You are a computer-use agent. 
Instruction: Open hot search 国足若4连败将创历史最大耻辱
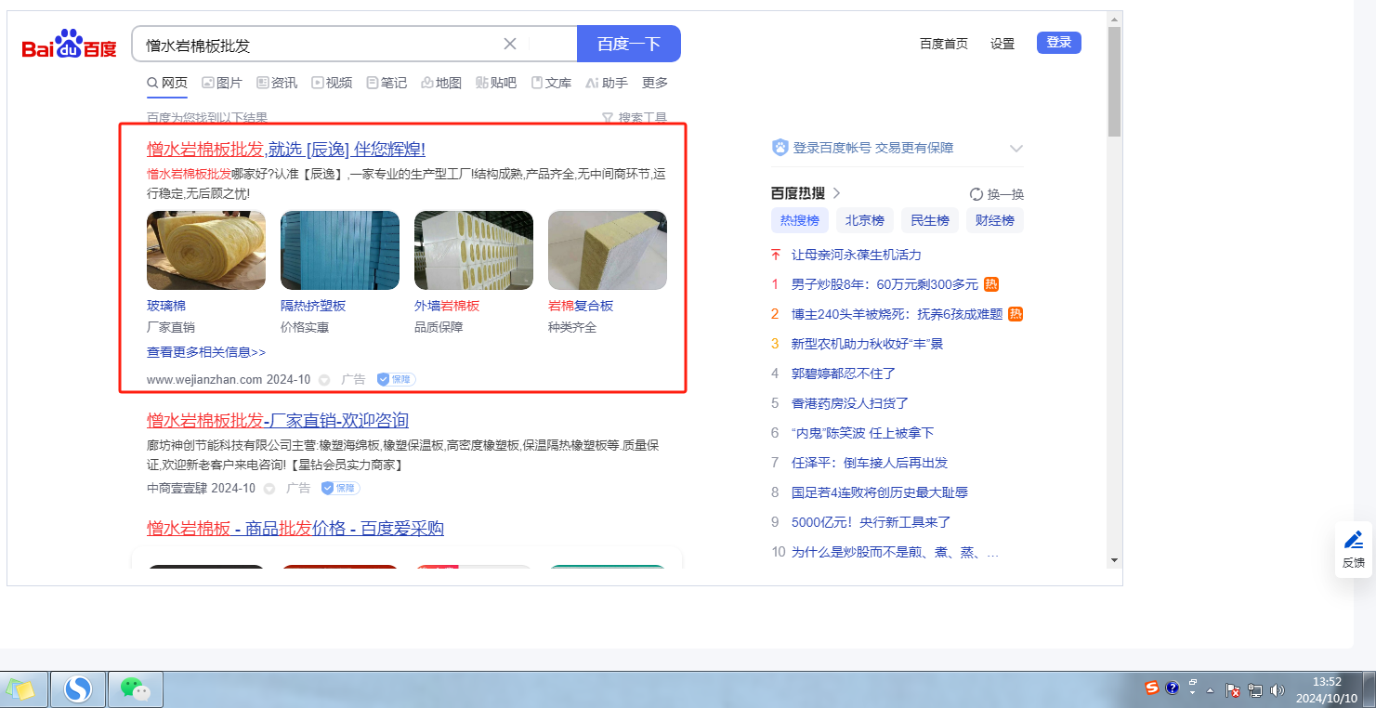tap(880, 492)
